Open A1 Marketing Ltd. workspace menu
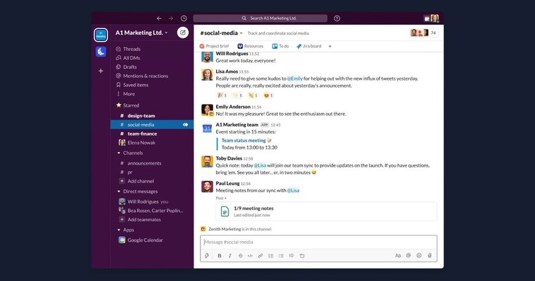This screenshot has height=281, width=535. pos(142,33)
